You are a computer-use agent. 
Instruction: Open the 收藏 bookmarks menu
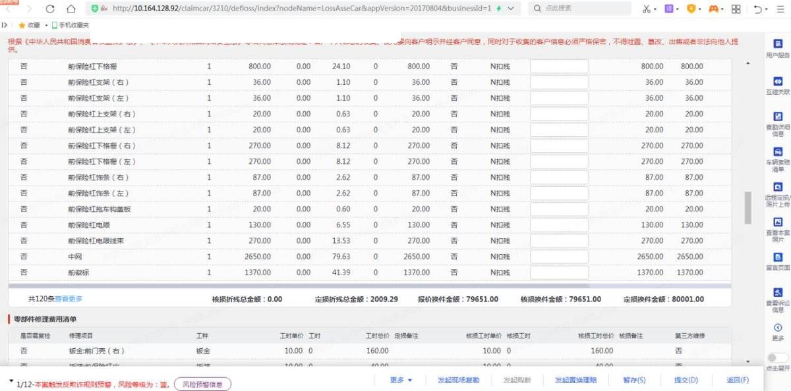point(29,25)
